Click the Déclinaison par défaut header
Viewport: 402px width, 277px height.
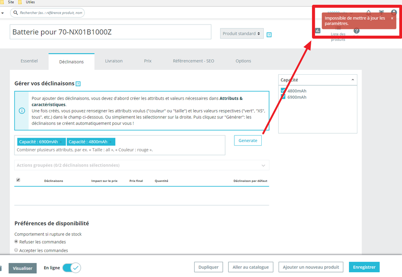250,181
